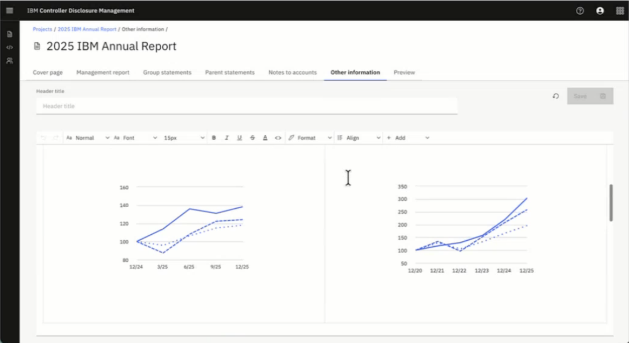Open the Group statements tab
Image resolution: width=629 pixels, height=343 pixels.
click(x=167, y=73)
